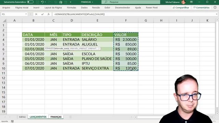Click the Insert Function fx icon
219x123 pixels.
pyautogui.click(x=49, y=14)
